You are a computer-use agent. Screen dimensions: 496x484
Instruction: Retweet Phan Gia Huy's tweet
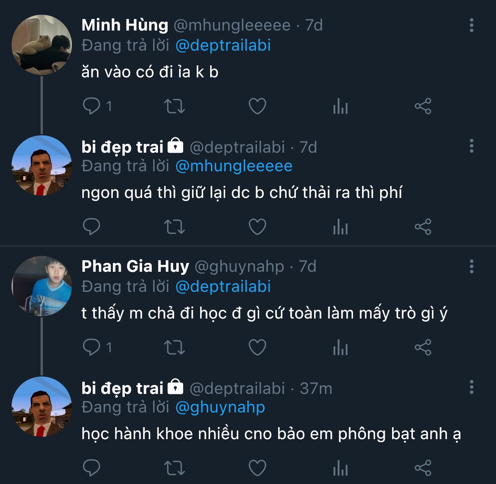tap(175, 347)
